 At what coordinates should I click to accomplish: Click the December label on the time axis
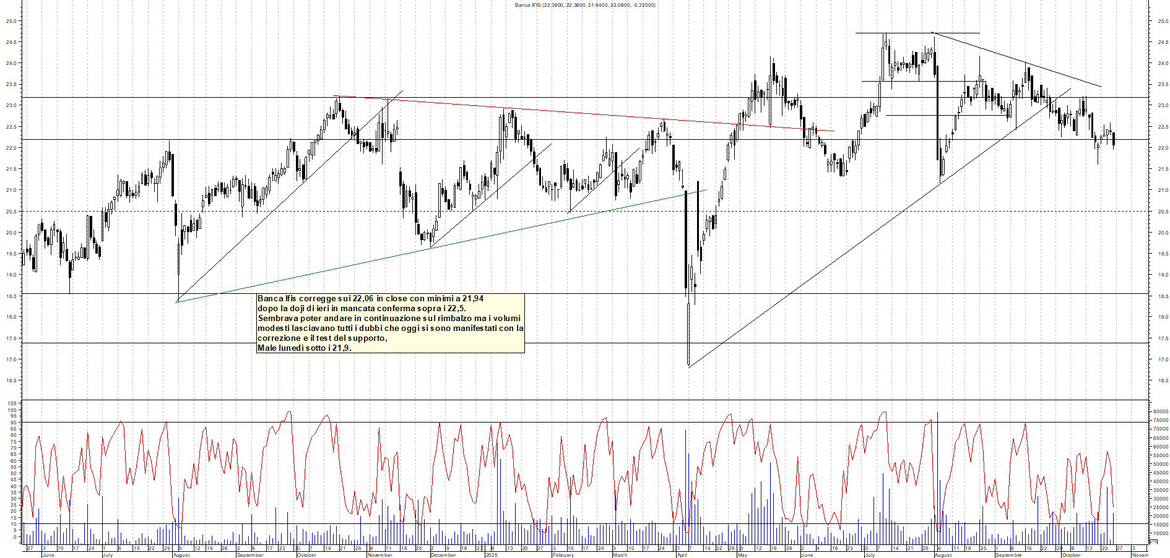point(443,555)
